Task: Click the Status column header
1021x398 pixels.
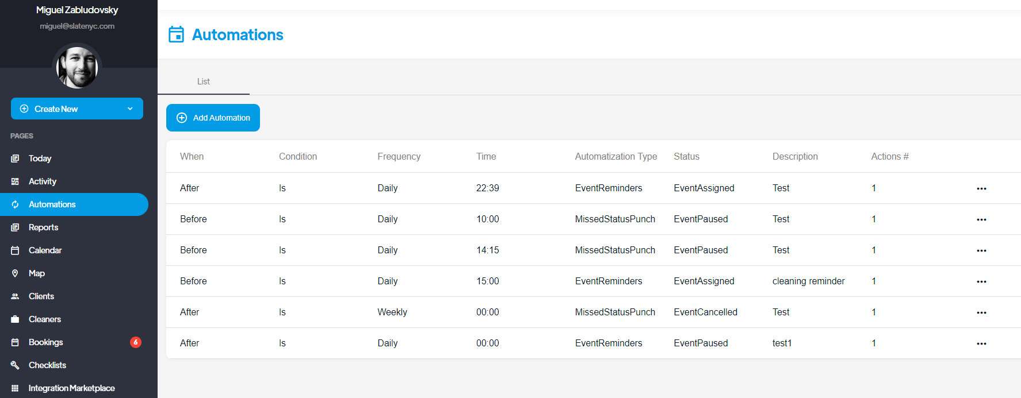Action: (686, 156)
